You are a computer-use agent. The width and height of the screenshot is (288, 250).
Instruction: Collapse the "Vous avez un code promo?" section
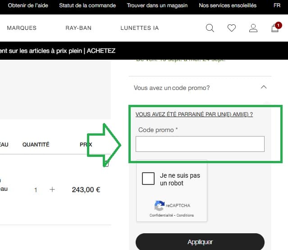click(x=264, y=87)
